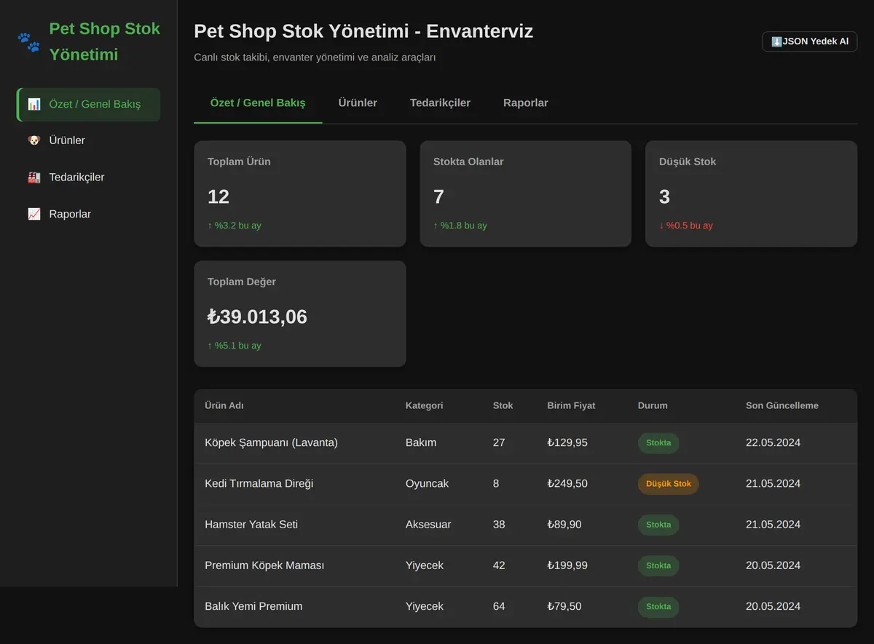This screenshot has height=644, width=874.
Task: Click the dog face icon beside Ürünler
Action: pos(34,140)
